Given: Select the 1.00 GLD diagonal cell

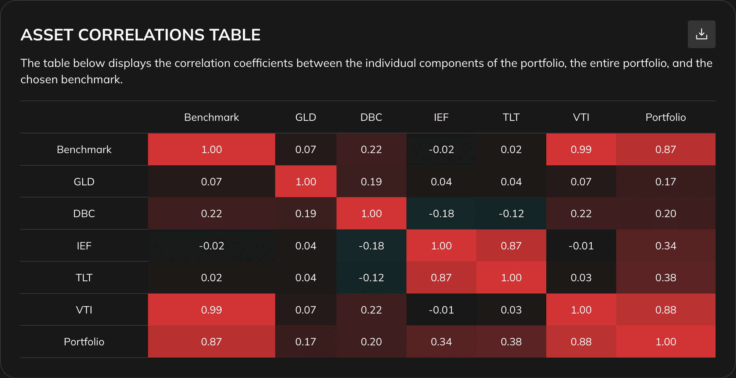Looking at the screenshot, I should [305, 181].
